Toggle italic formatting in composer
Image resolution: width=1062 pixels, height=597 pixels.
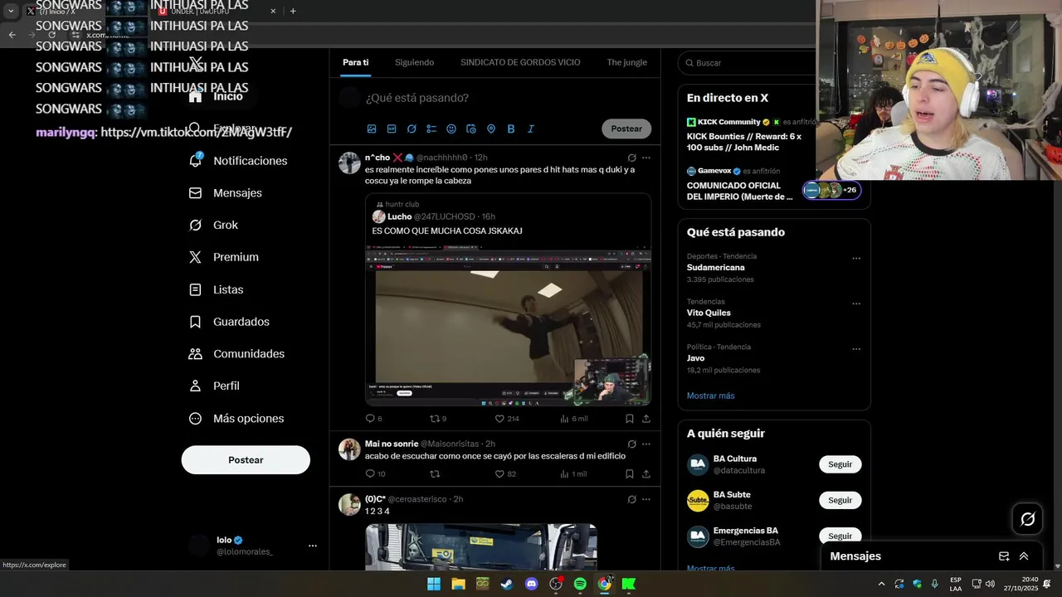531,129
